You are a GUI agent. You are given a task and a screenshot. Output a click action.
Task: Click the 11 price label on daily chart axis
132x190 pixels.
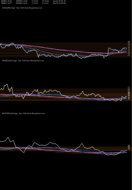tap(129, 55)
